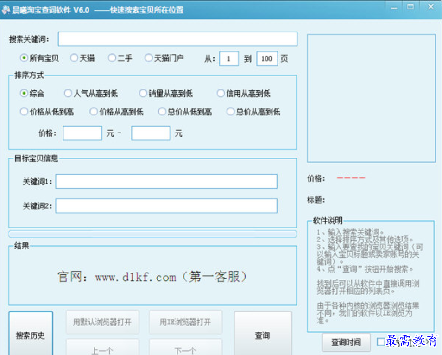Click the maximum price input field
Viewport: 442px width, 355px height.
click(151, 133)
